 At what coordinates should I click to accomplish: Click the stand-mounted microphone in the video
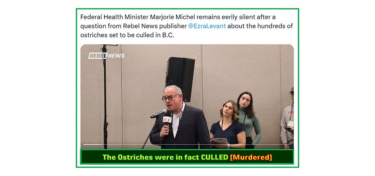pos(159,113)
